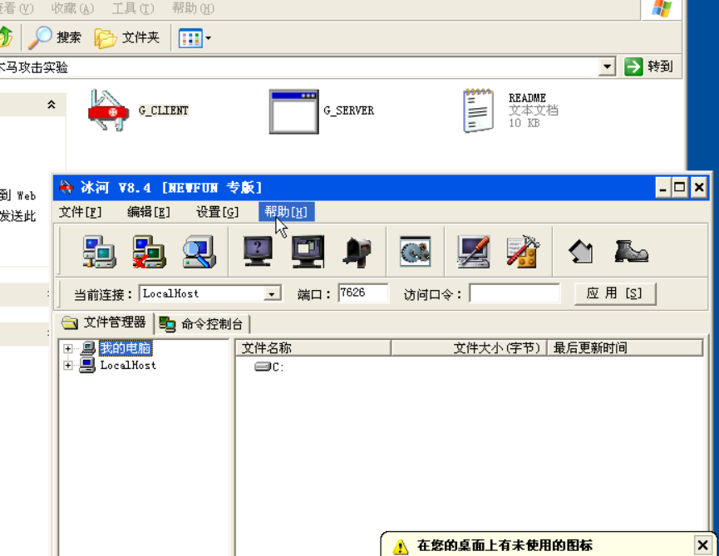
Task: Open the current connection LocalHost dropdown
Action: (x=273, y=294)
